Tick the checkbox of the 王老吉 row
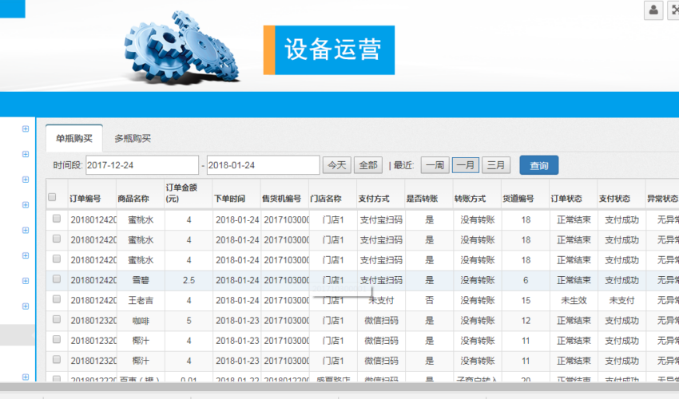This screenshot has width=679, height=399. click(x=56, y=299)
